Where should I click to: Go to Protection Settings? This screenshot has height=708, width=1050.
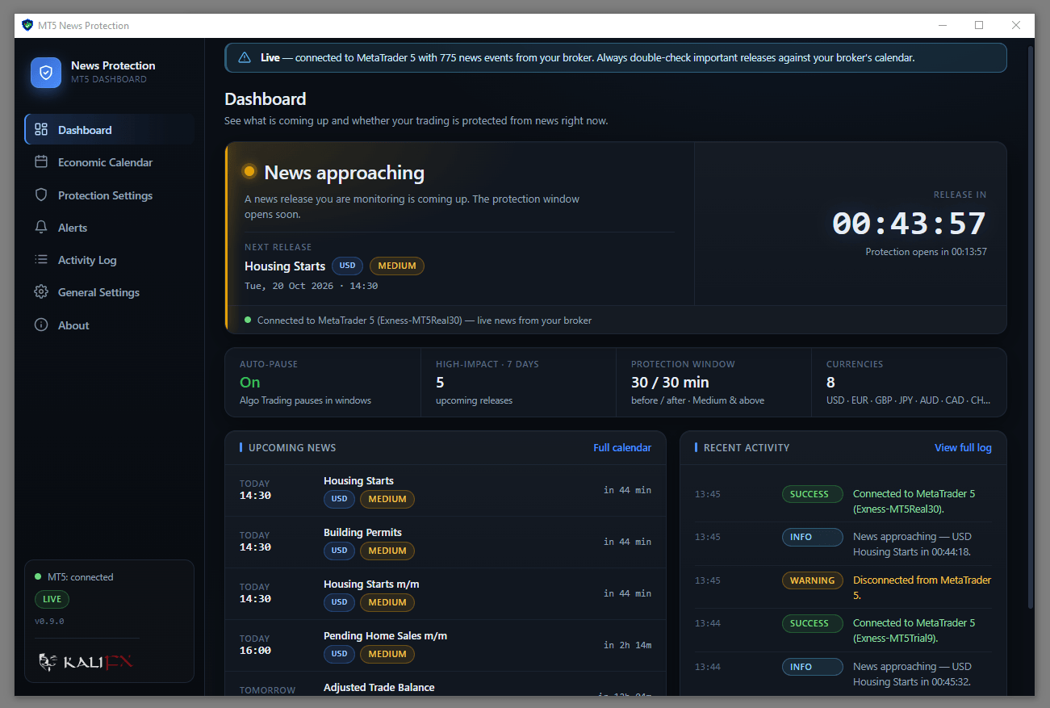pos(110,195)
